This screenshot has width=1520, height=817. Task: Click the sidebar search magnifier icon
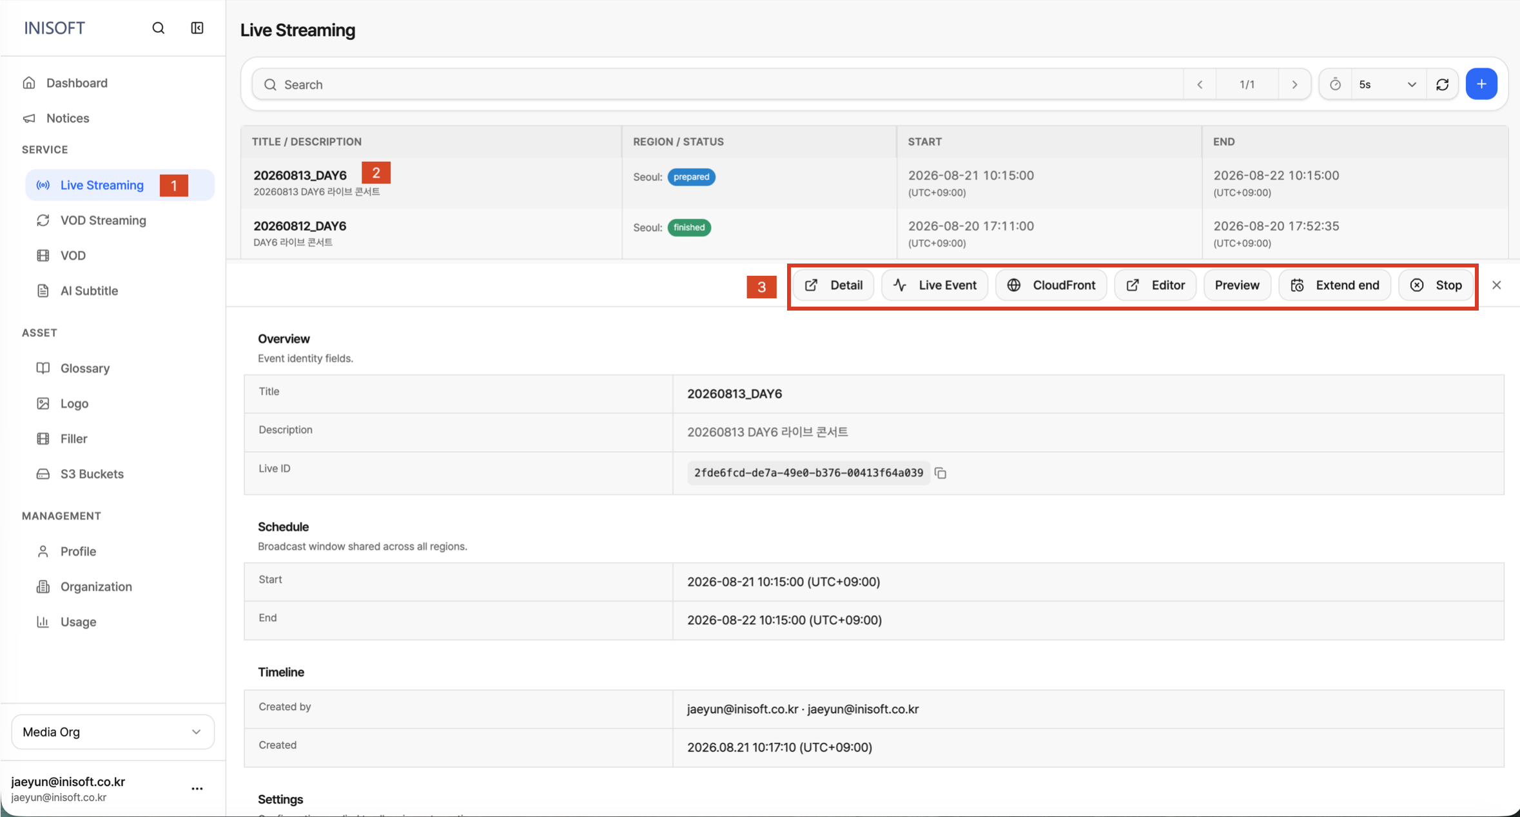tap(159, 28)
